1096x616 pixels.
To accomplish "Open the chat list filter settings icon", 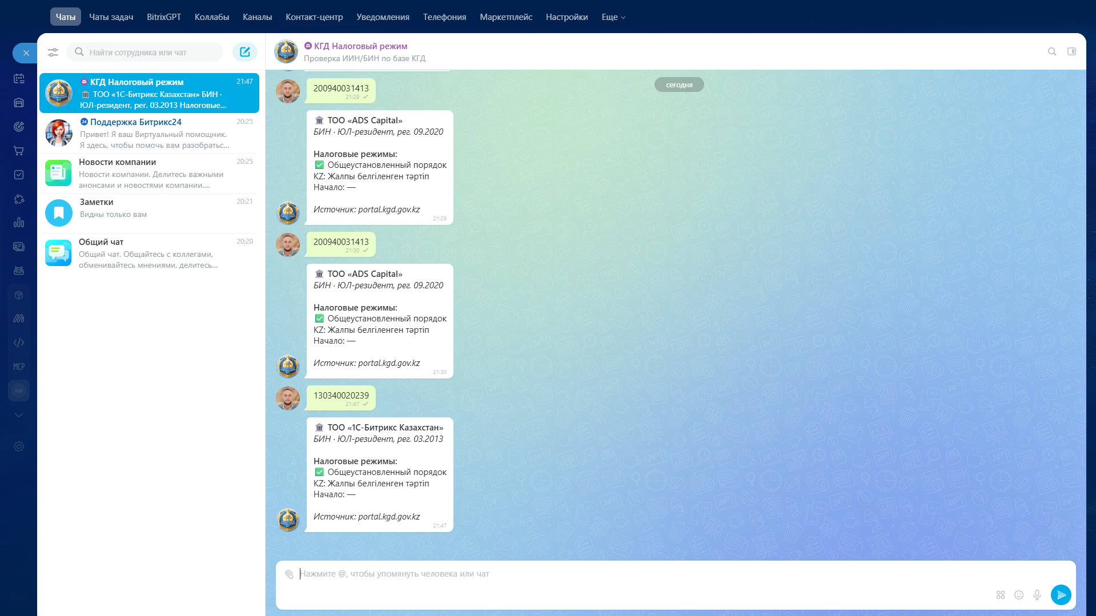I will tap(53, 53).
